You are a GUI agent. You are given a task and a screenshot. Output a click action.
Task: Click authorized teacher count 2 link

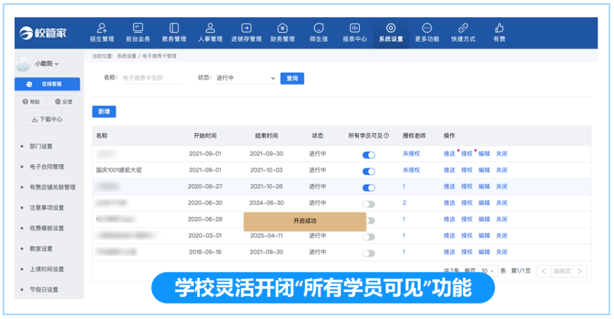[x=405, y=203]
